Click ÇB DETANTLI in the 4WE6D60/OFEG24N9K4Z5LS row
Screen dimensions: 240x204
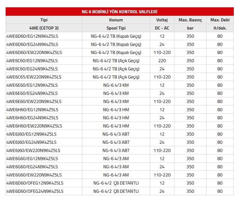126,191
